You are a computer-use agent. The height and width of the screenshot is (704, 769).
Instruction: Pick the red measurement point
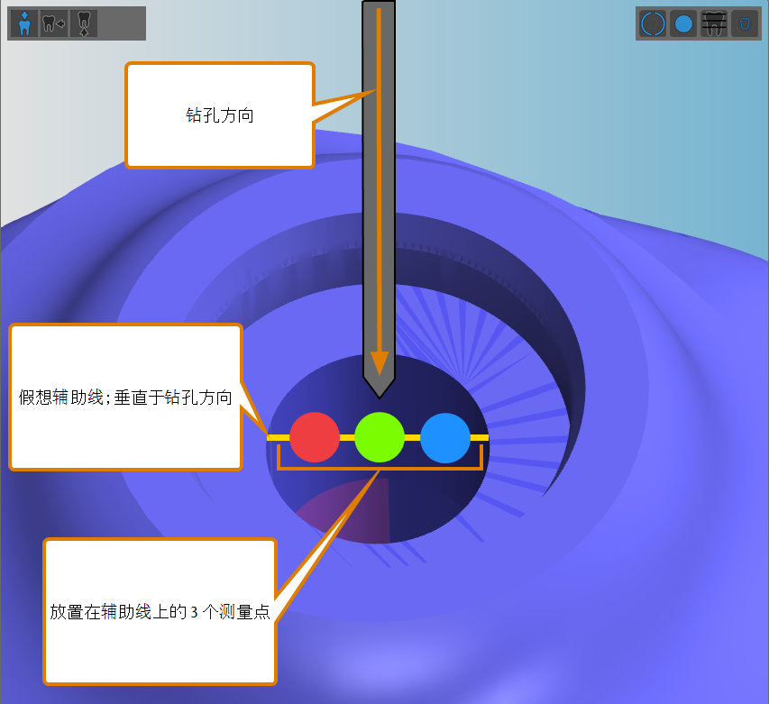(315, 437)
